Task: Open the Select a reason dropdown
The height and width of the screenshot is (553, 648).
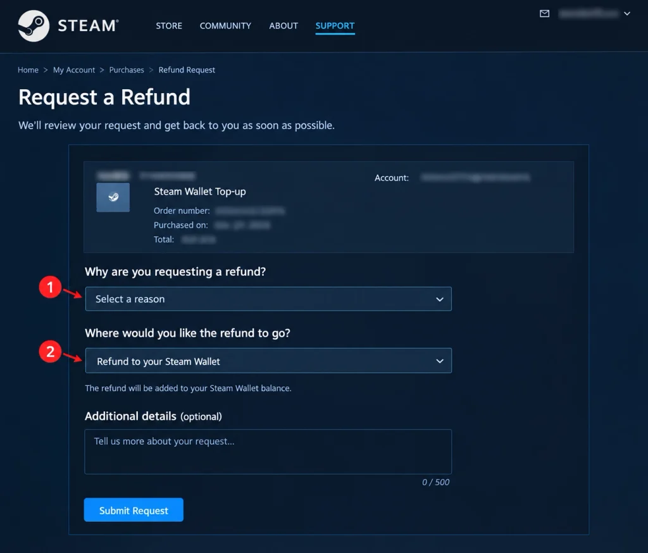Action: 268,299
